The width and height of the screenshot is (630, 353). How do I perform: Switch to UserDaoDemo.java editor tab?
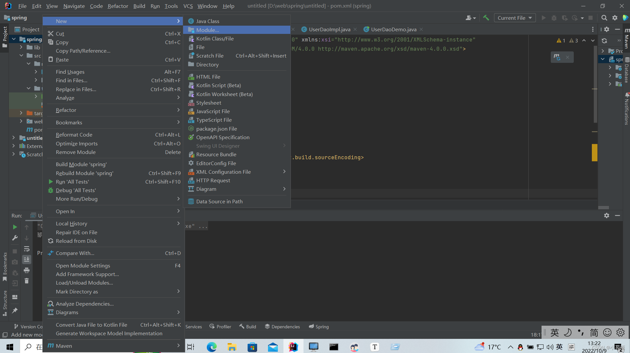tap(393, 29)
